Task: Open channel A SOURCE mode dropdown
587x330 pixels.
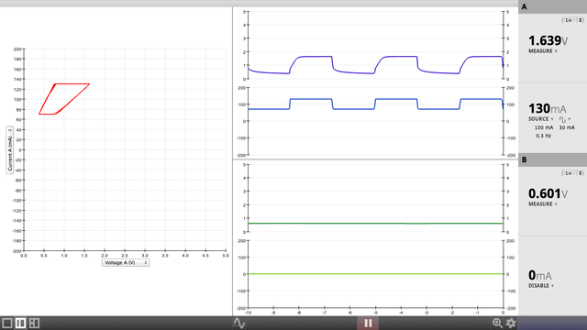Action: [540, 119]
